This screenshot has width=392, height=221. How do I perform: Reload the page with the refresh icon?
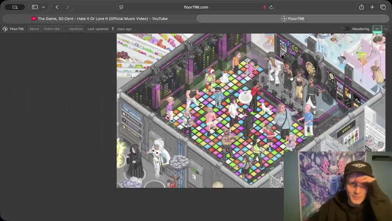point(271,7)
